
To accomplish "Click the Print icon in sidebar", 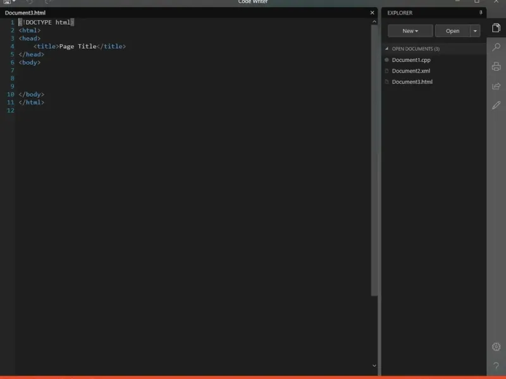I will [x=496, y=66].
